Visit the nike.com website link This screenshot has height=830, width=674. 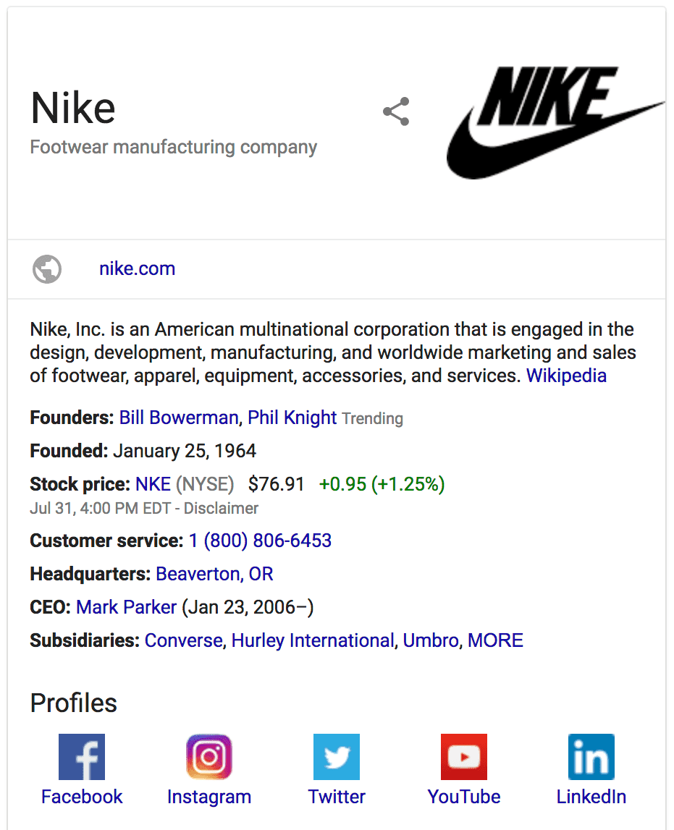click(x=137, y=268)
